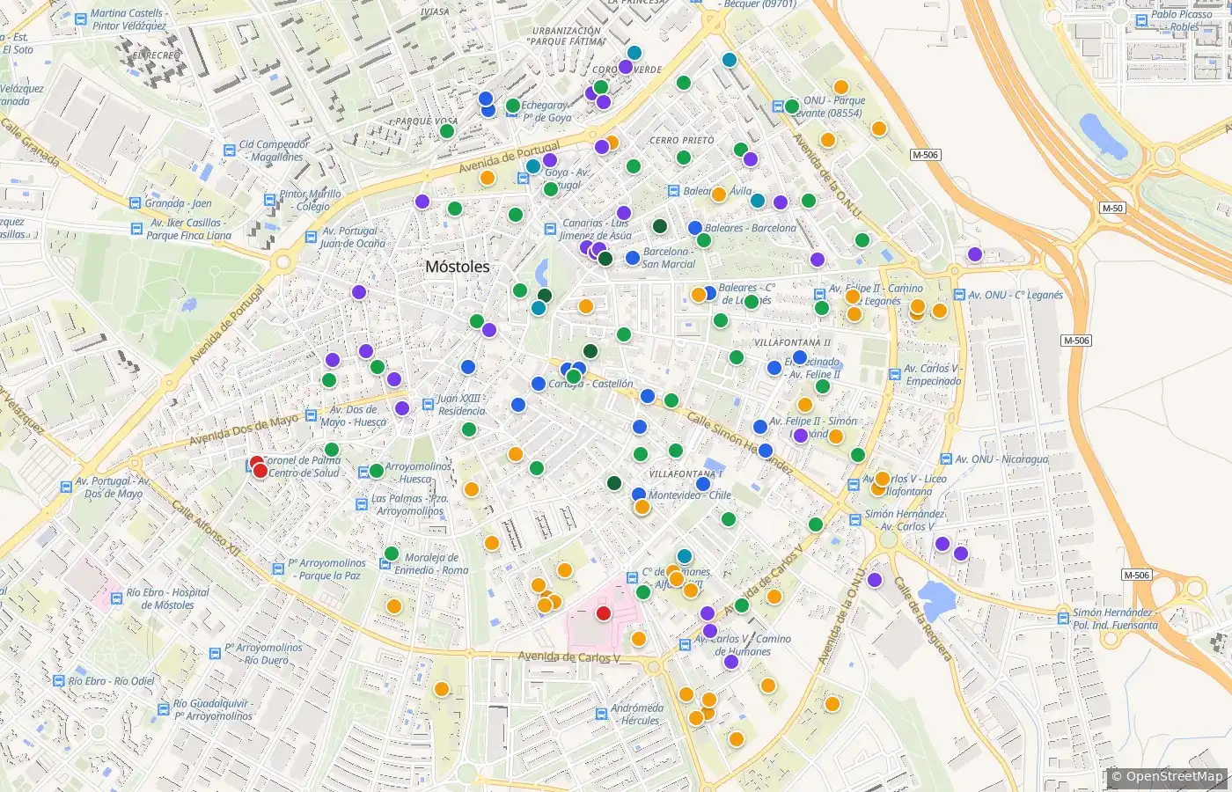The height and width of the screenshot is (792, 1232).
Task: Click the Av. Dos de Mayo - Huesca stop icon
Action: tap(311, 415)
